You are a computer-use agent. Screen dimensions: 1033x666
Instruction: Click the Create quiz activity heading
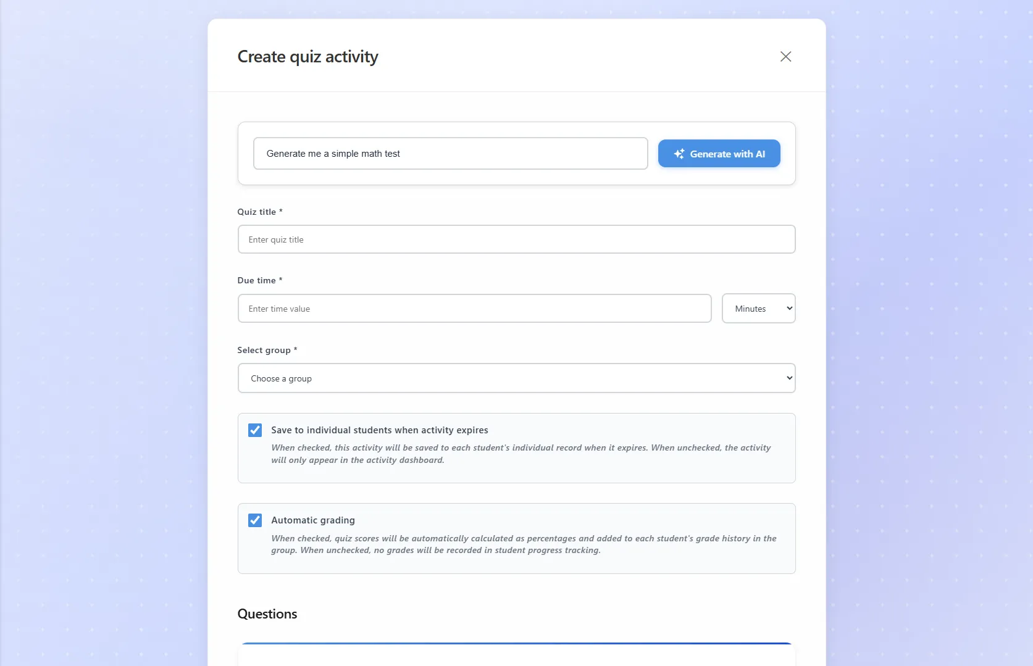[x=307, y=57]
